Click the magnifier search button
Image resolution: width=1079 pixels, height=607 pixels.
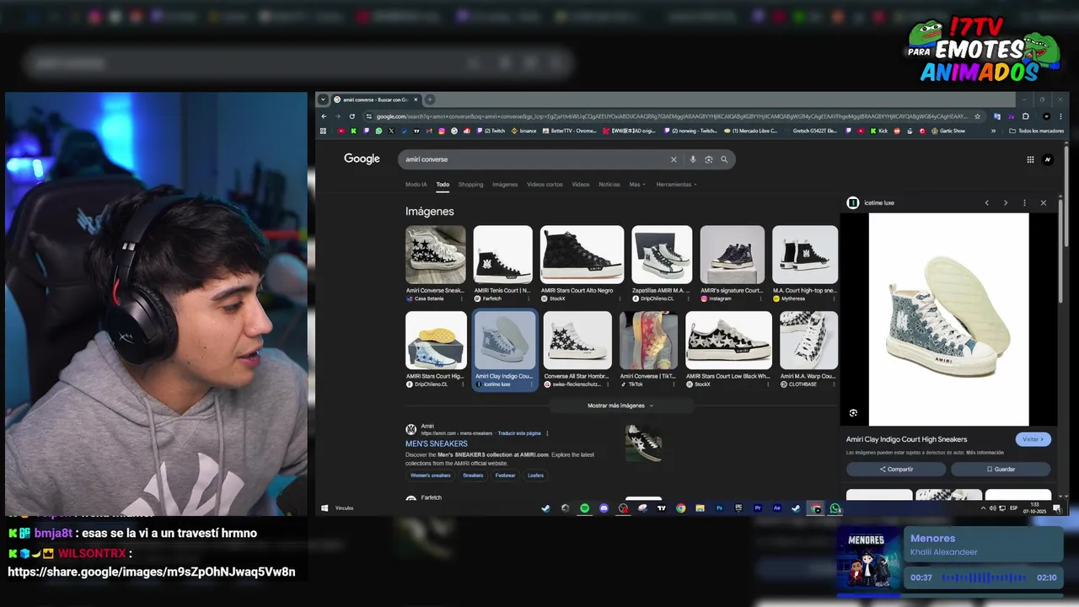(x=724, y=159)
